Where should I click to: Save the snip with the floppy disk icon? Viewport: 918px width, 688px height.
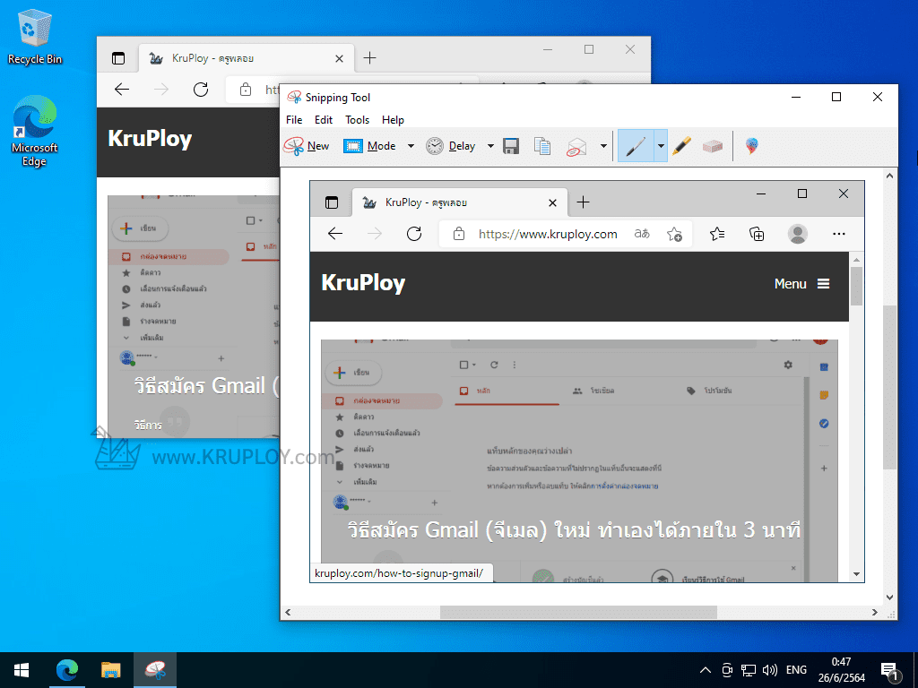[x=511, y=146]
